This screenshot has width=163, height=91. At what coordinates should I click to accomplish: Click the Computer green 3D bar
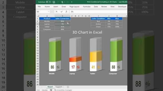(116, 51)
